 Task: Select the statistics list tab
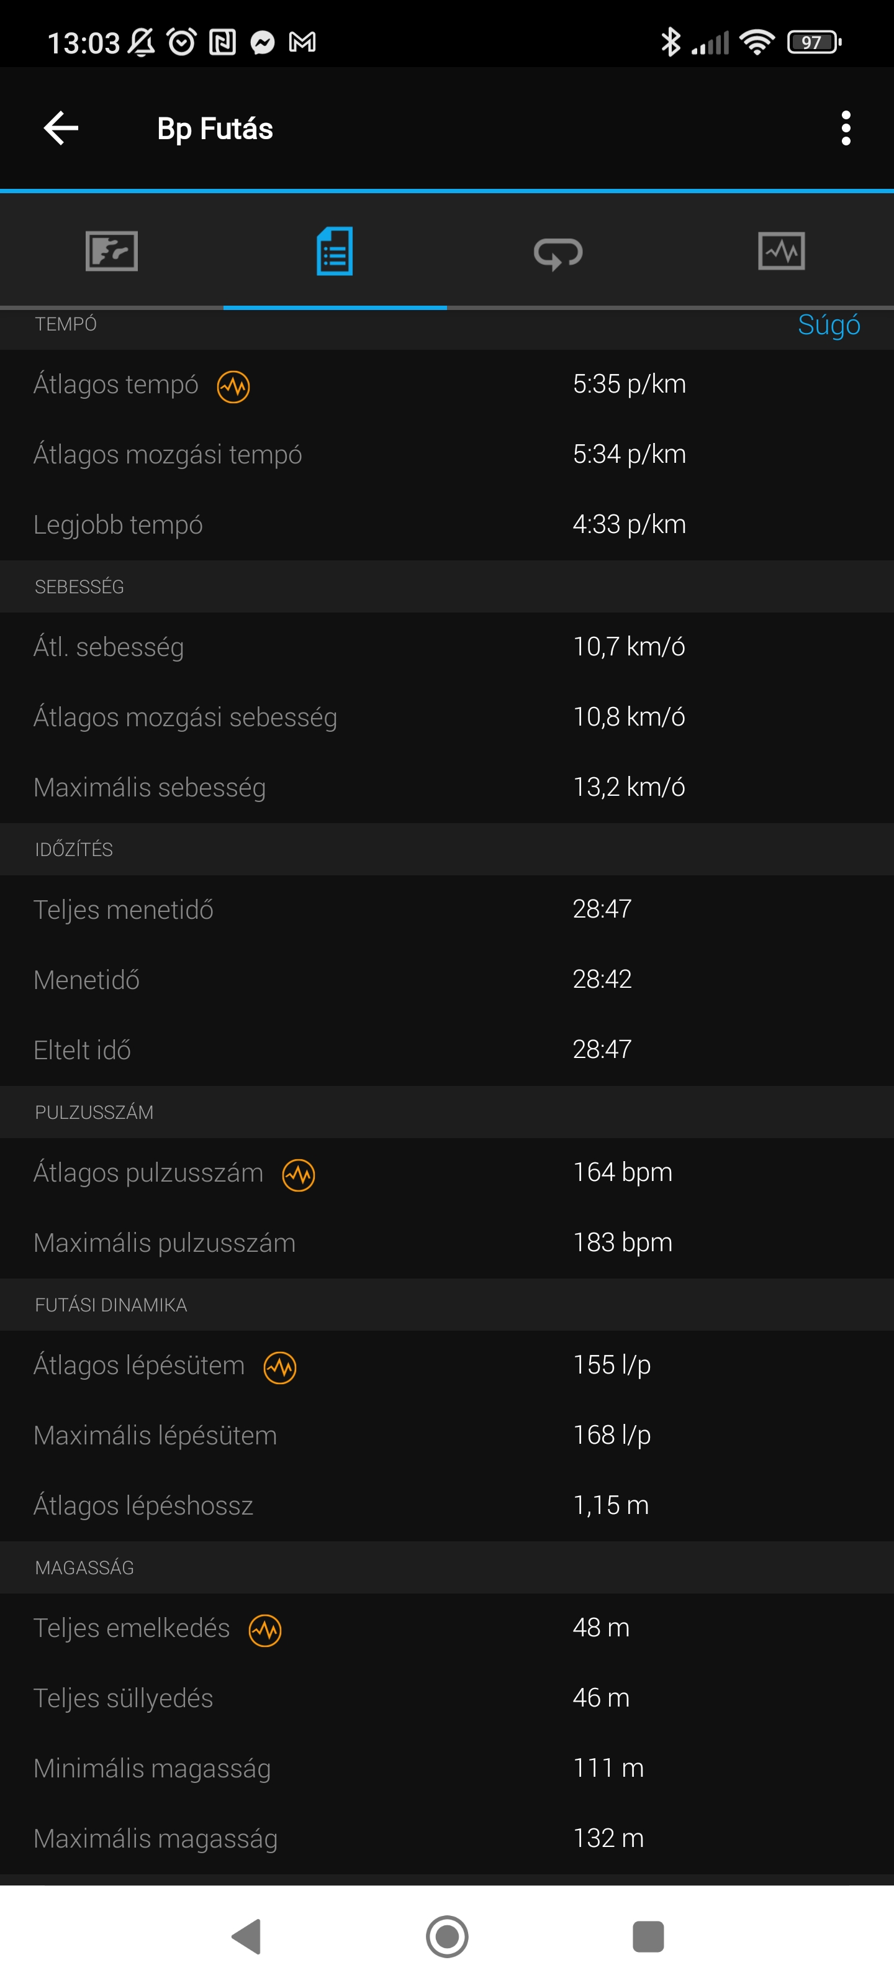coord(335,251)
